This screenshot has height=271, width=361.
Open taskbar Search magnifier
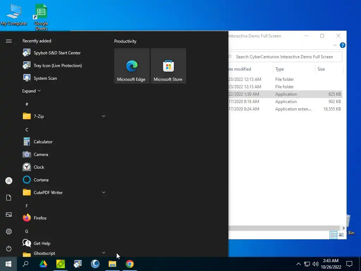point(25,264)
